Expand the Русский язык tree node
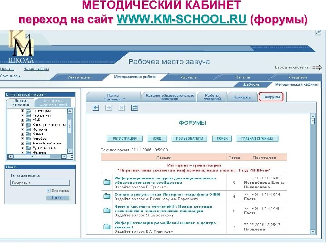327x245 pixels. [x=22, y=148]
